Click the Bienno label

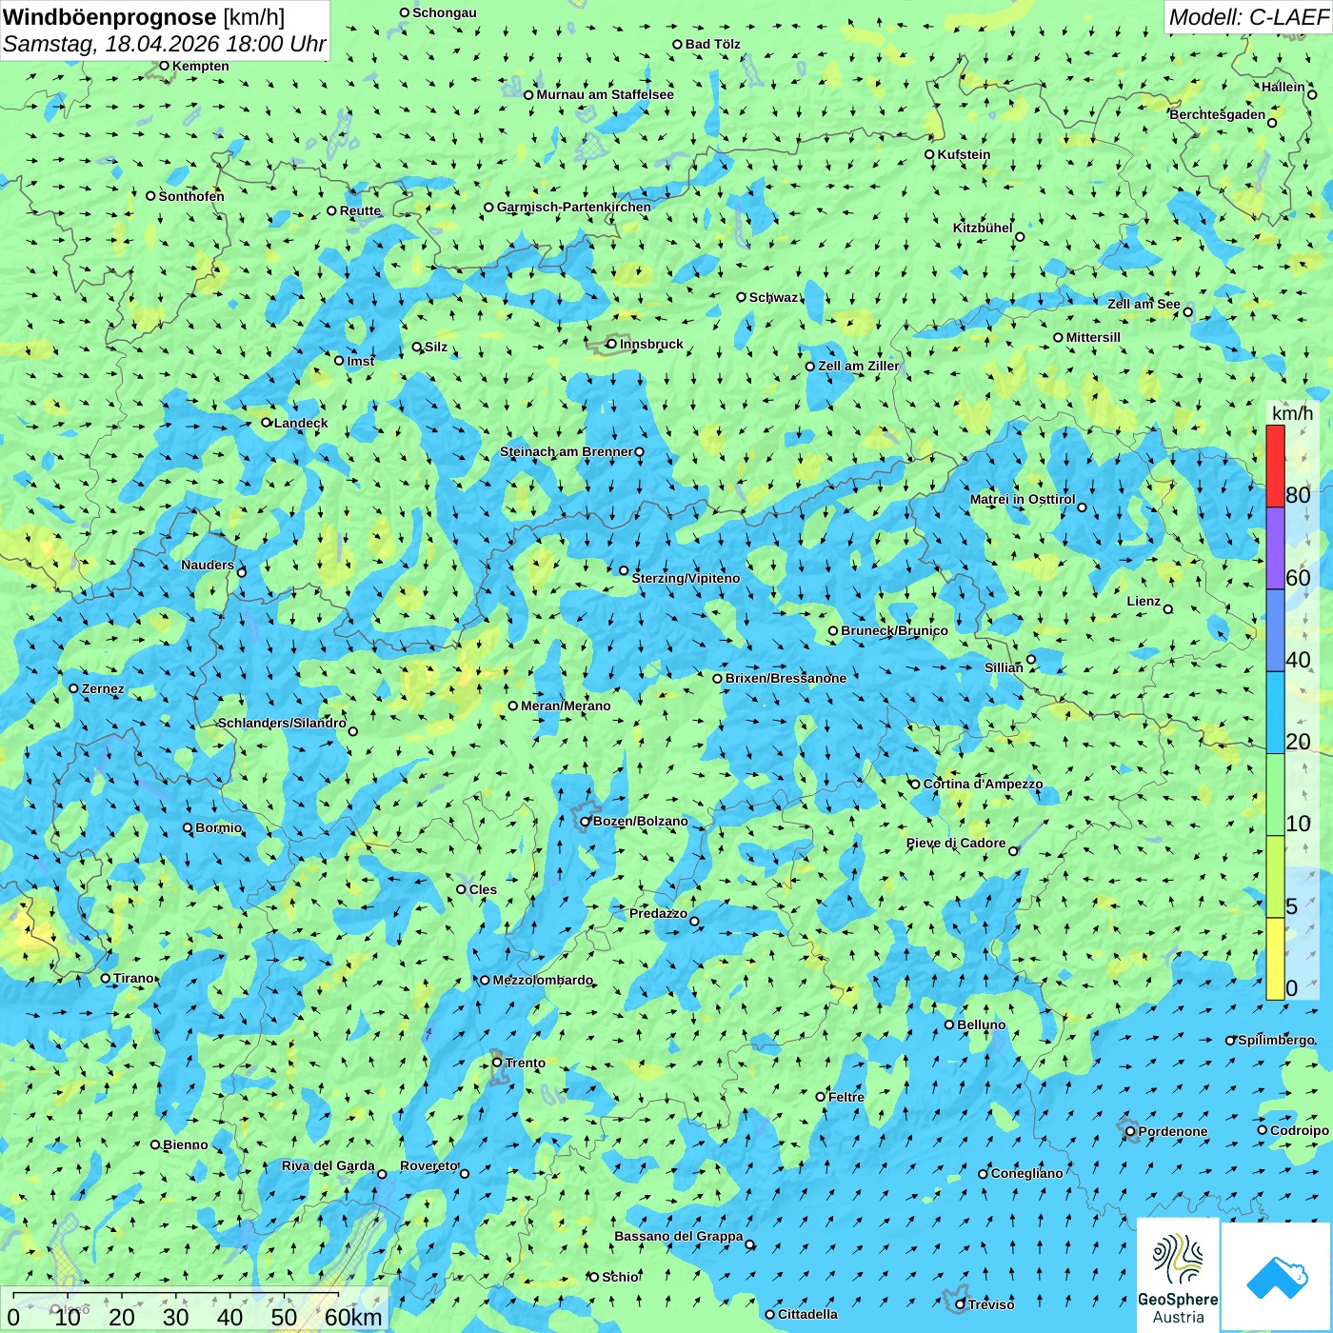click(185, 1144)
